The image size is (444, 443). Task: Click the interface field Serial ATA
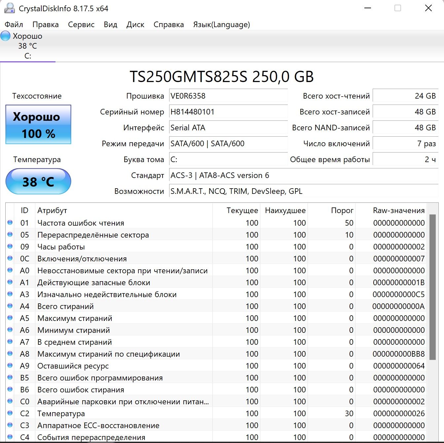pyautogui.click(x=228, y=128)
